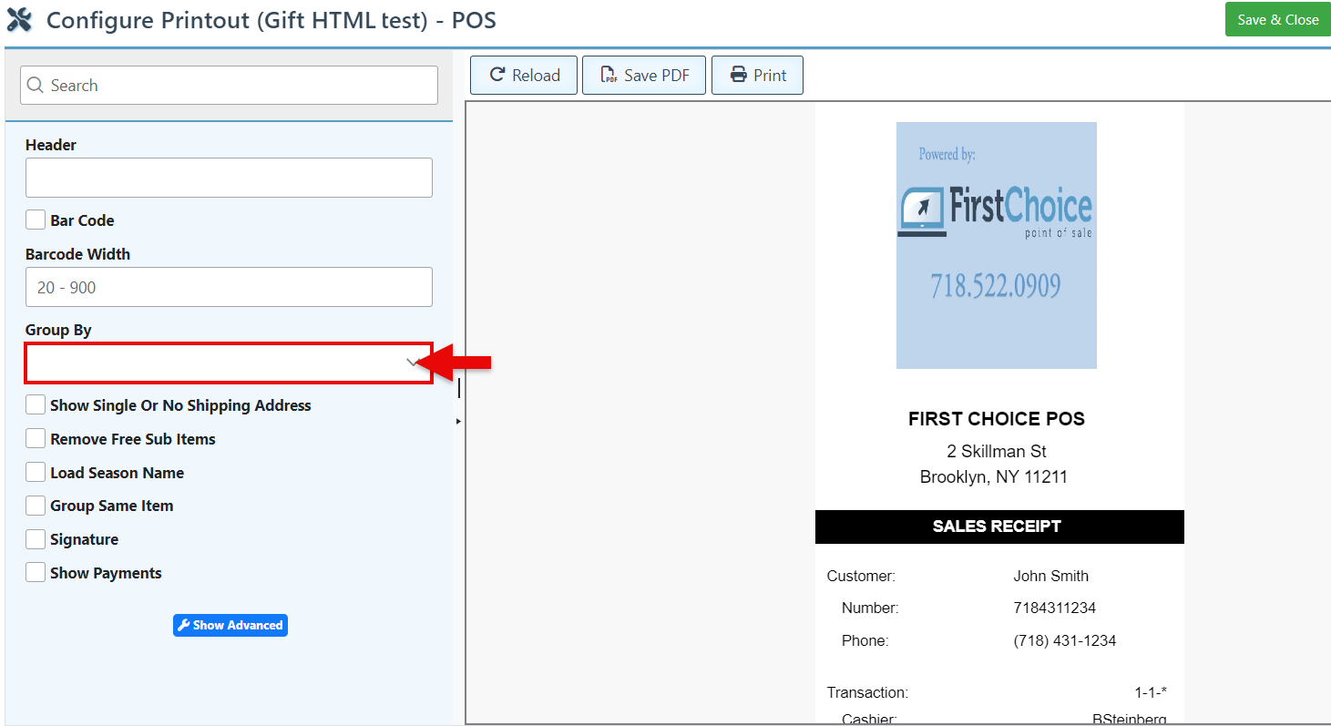The height and width of the screenshot is (726, 1331).
Task: Toggle Show Single Or No Shipping Address
Action: coord(36,405)
